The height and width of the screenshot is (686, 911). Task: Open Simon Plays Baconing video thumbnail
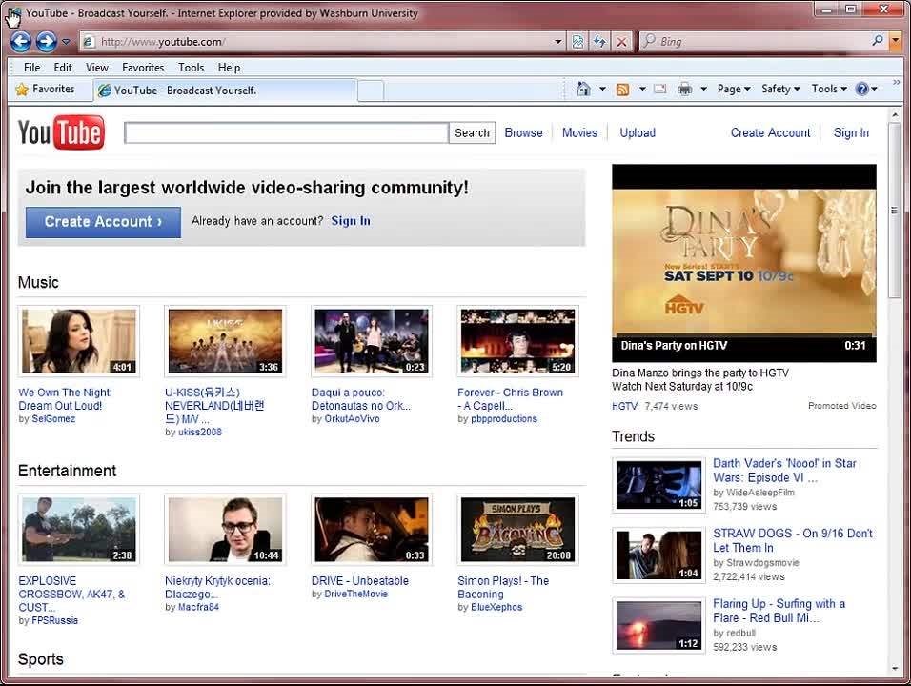[x=517, y=529]
